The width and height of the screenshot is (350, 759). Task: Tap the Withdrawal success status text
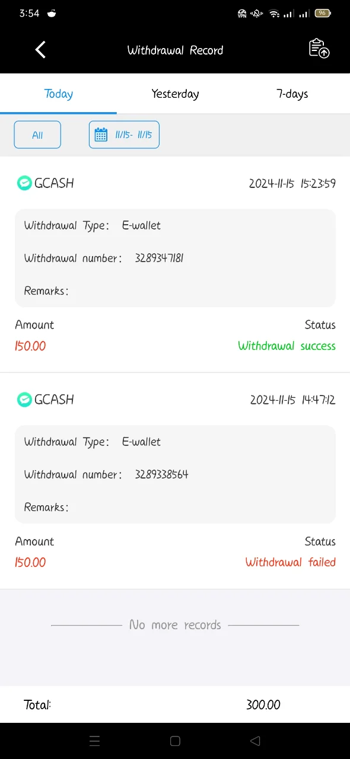click(287, 346)
